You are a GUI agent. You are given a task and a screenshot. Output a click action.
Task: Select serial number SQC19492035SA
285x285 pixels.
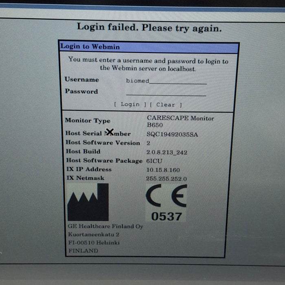(172, 134)
